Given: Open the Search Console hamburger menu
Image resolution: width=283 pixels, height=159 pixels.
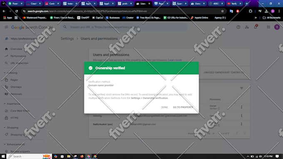Looking at the screenshot, I should (x=6, y=27).
